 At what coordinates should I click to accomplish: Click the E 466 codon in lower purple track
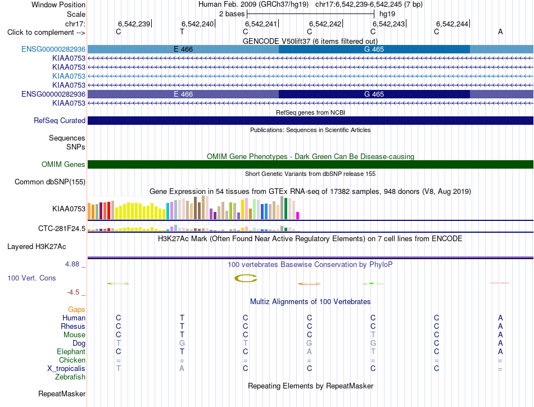point(183,94)
